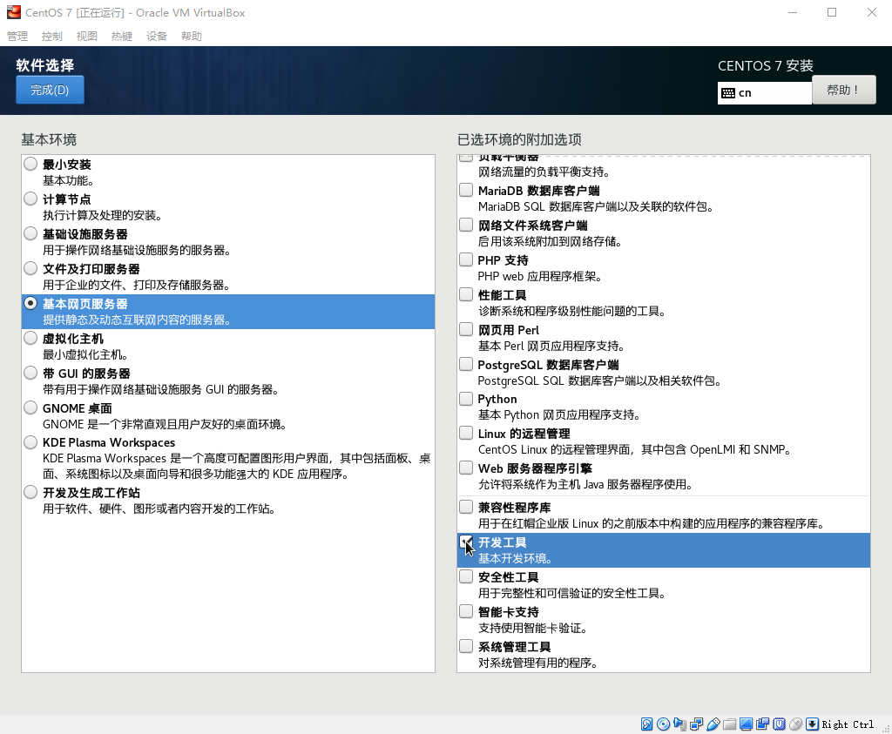Select the GNOME 桌面 environment
The width and height of the screenshot is (892, 734).
(x=30, y=407)
